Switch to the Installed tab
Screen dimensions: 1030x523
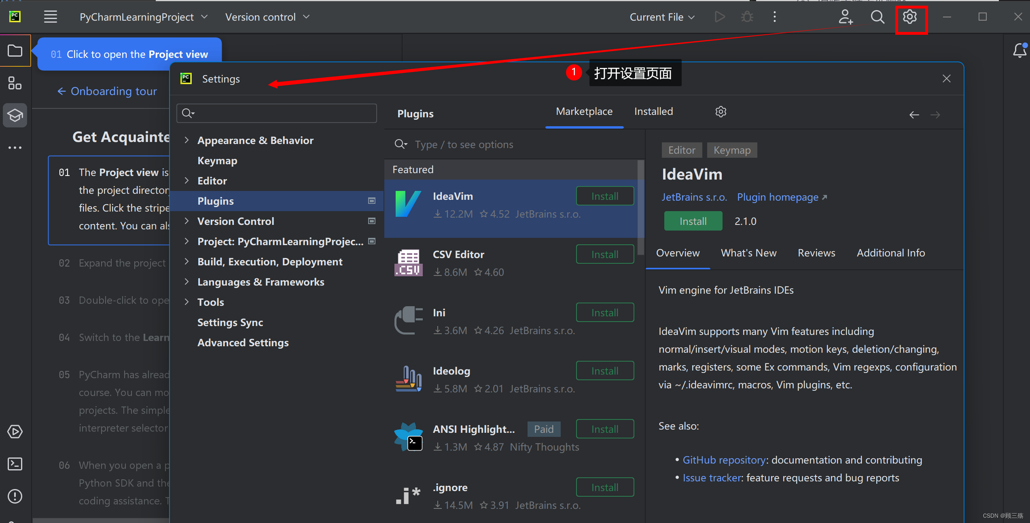653,112
